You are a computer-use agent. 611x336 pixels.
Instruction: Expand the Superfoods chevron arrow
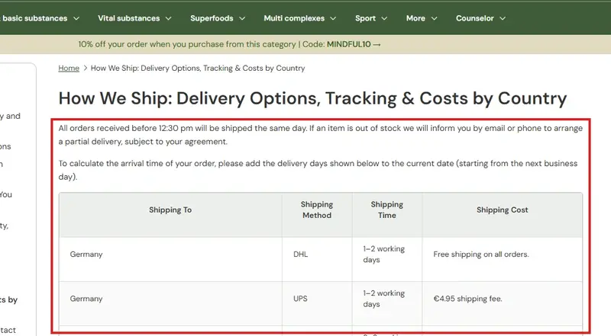click(242, 18)
